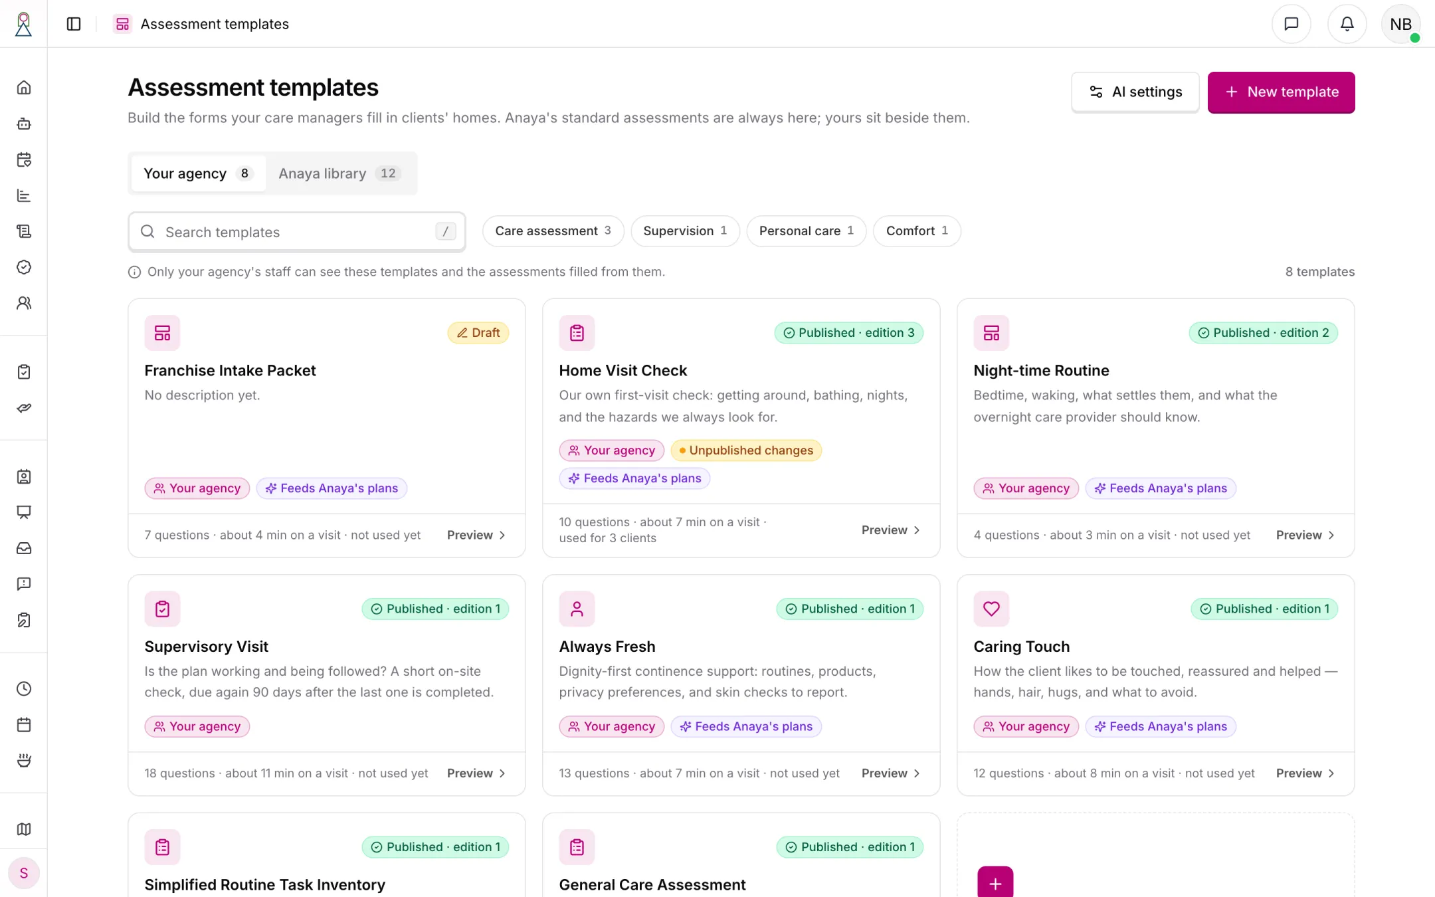Open the Simplified Routine Task Inventory title
Viewport: 1435px width, 897px height.
click(264, 885)
